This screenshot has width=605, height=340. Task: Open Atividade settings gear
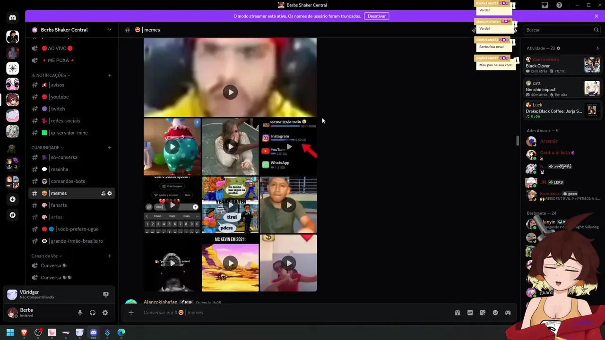click(558, 48)
